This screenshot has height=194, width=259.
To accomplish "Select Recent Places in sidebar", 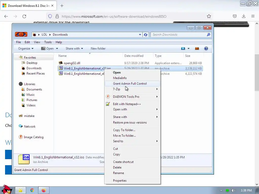I will [35, 74].
